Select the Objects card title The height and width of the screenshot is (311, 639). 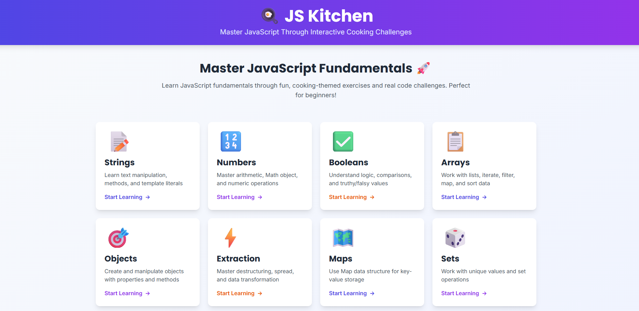click(121, 259)
